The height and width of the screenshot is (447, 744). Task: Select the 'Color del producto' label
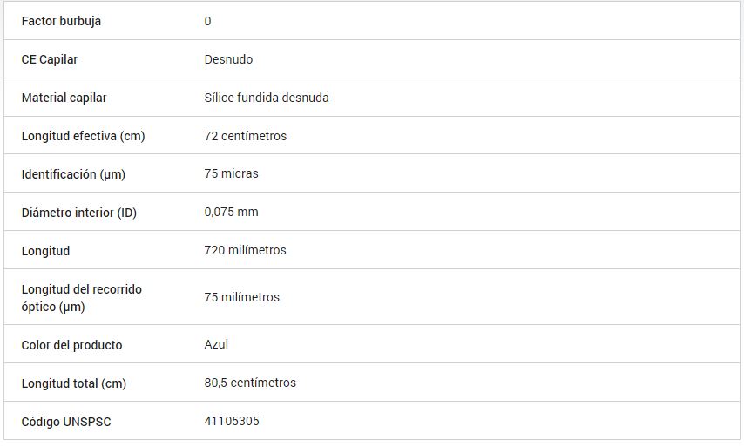coord(71,345)
